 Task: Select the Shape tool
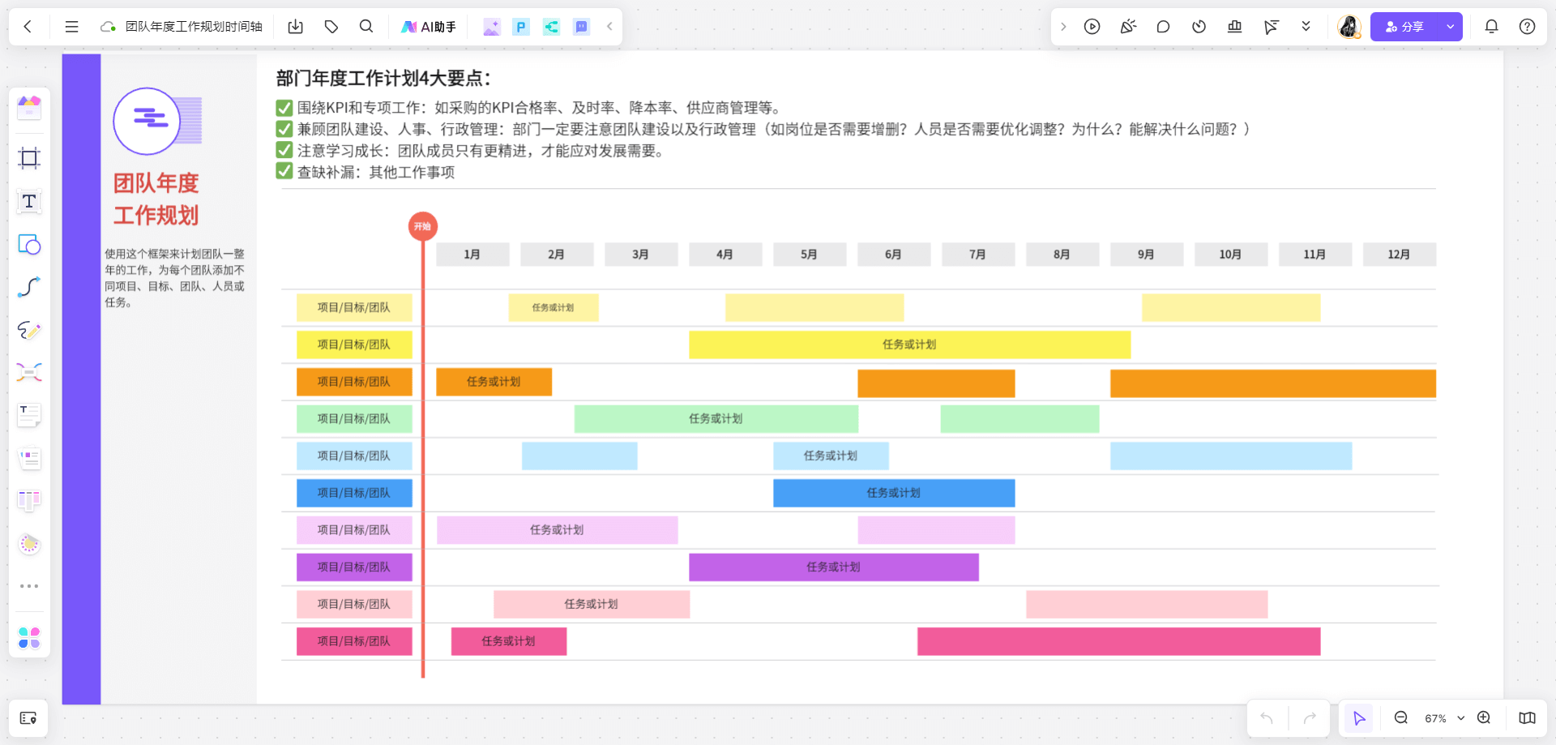pos(29,244)
